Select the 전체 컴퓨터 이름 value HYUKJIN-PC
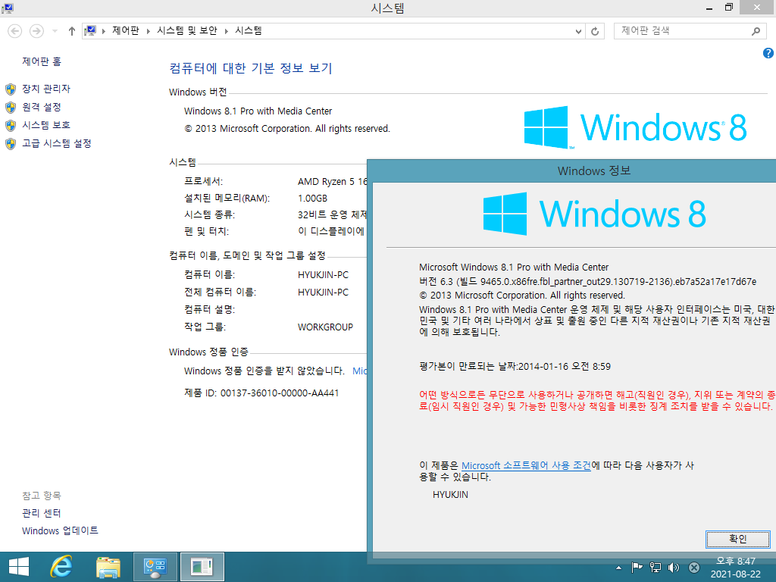Viewport: 776px width, 582px height. pyautogui.click(x=323, y=293)
